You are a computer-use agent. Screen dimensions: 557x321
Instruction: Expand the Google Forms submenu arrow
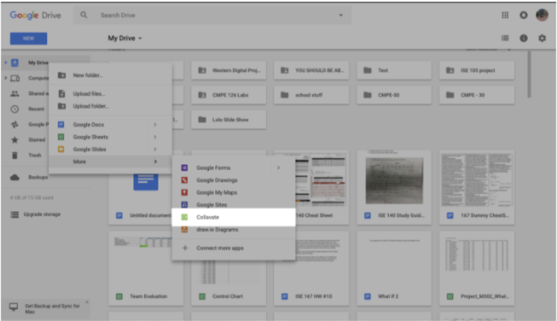pos(278,168)
